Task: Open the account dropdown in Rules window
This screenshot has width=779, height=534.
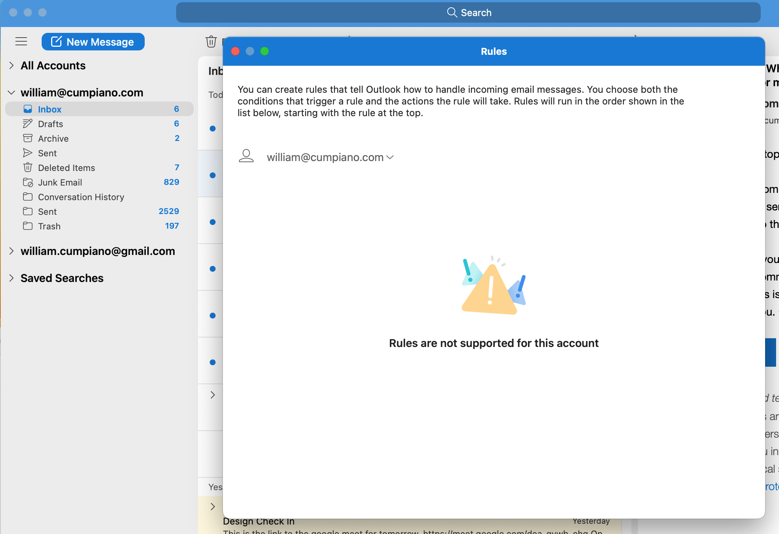Action: pyautogui.click(x=330, y=157)
